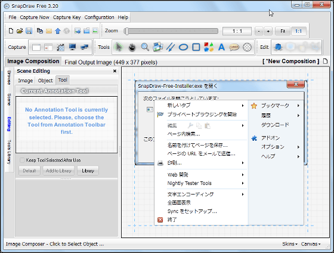Select the arrow pointer tool
334x253 pixels.
tap(119, 47)
